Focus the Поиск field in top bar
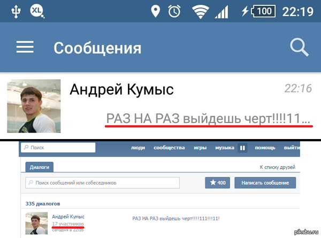The width and height of the screenshot is (321, 238). [58, 147]
